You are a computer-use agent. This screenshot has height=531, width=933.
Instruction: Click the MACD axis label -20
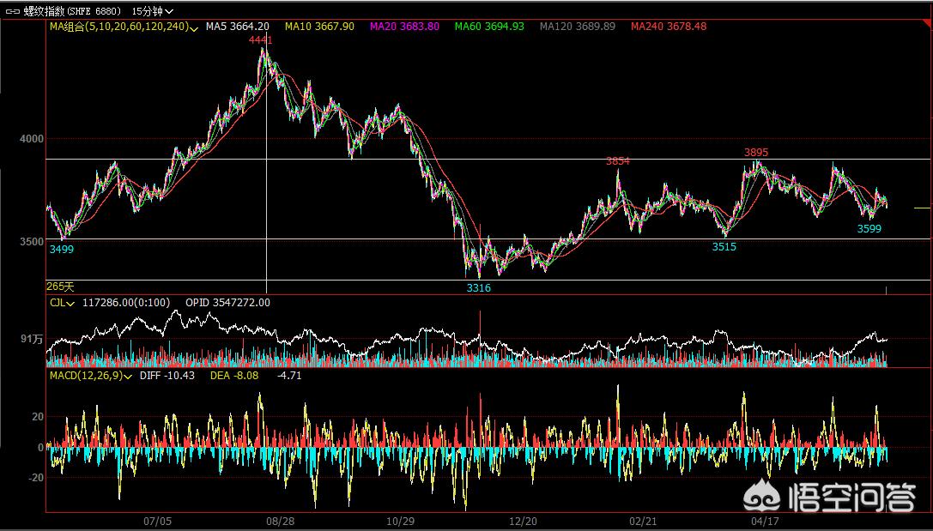tap(36, 478)
